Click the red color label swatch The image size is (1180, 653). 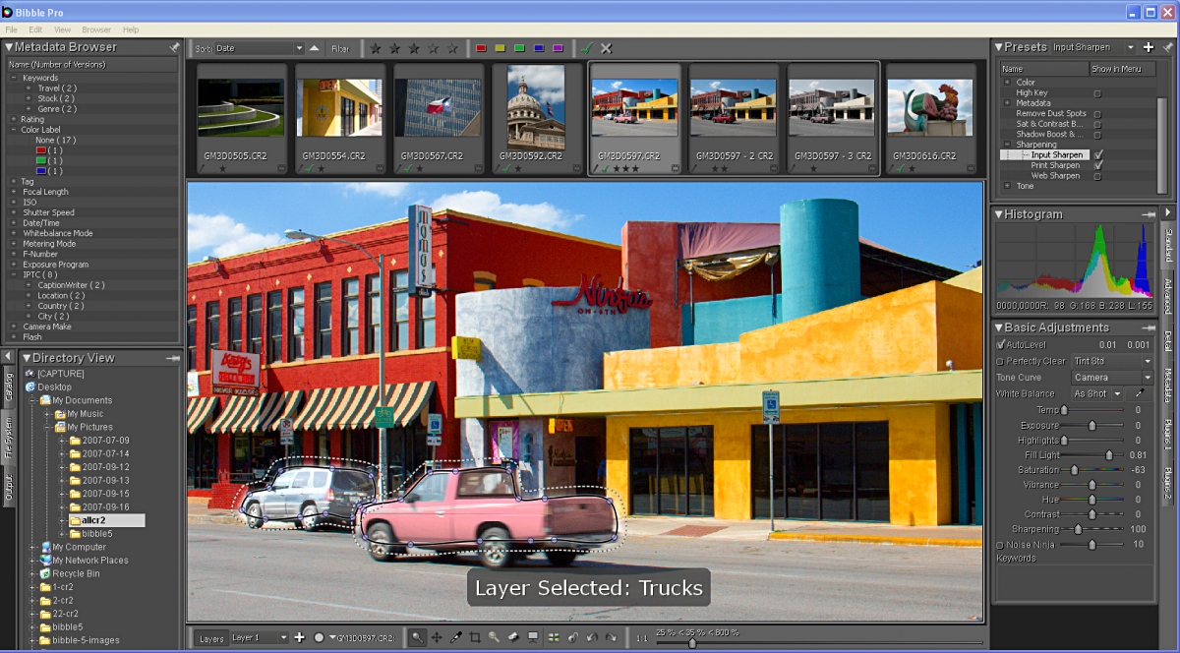(x=481, y=48)
